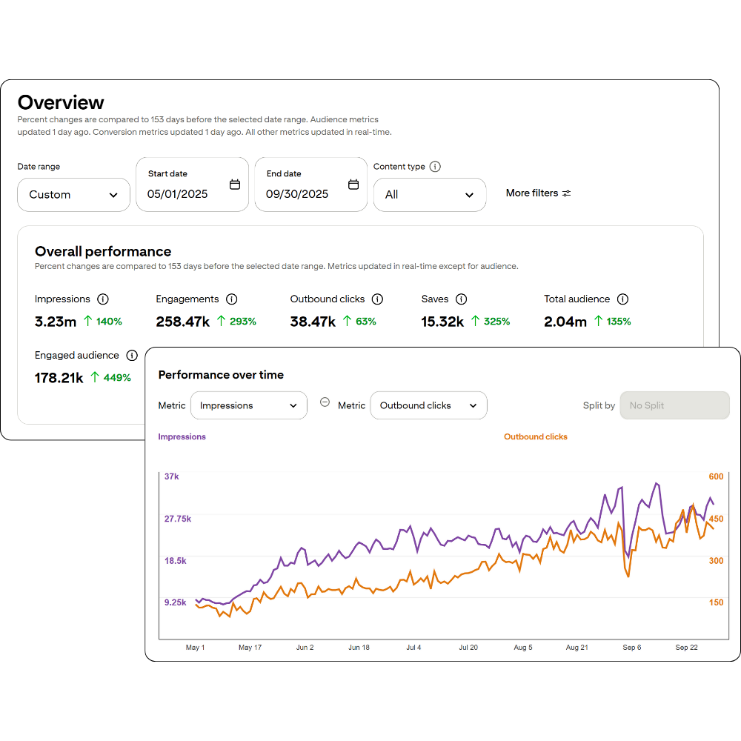Screen dimensions: 741x741
Task: Open the Date range Custom dropdown
Action: click(73, 195)
